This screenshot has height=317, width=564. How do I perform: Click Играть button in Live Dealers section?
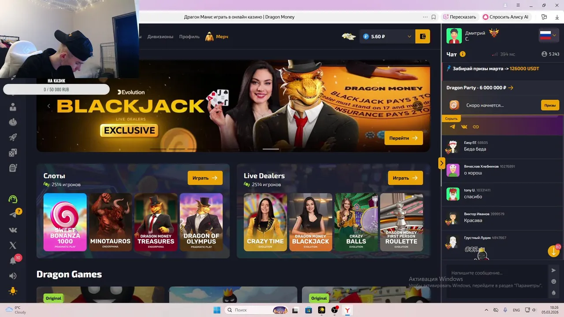(405, 178)
